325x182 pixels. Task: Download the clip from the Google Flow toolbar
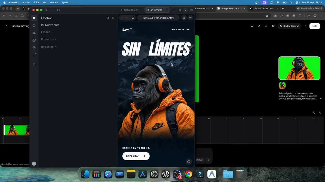266,26
